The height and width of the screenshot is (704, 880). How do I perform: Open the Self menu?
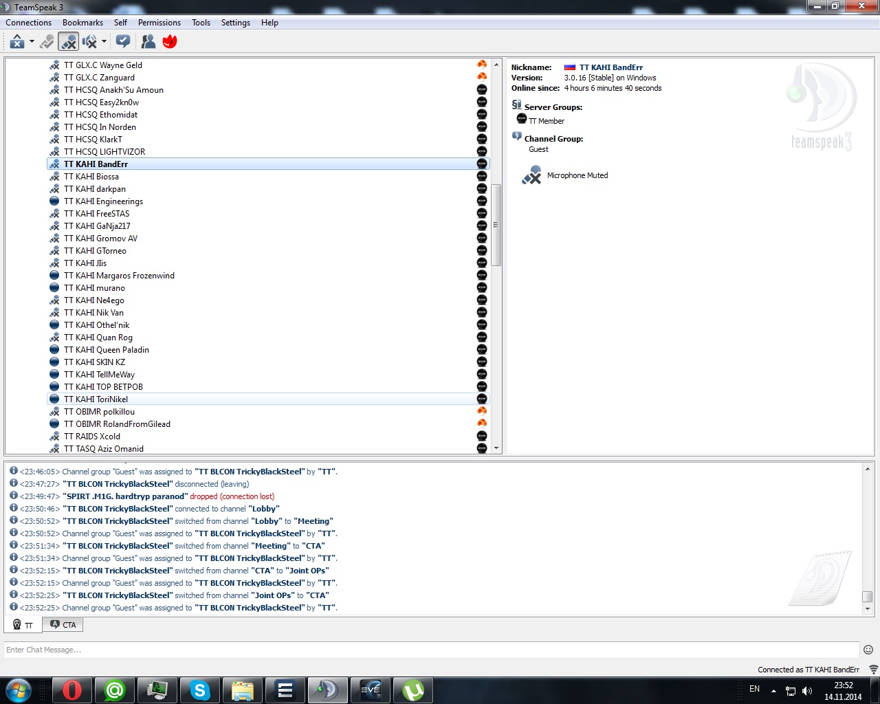[x=120, y=23]
